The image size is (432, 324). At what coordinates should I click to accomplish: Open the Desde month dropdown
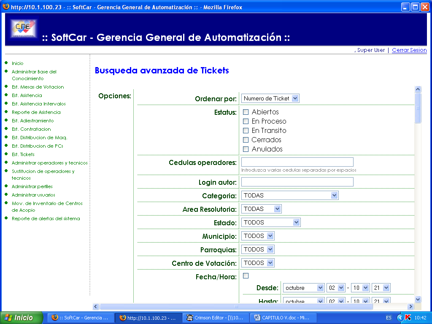(304, 288)
